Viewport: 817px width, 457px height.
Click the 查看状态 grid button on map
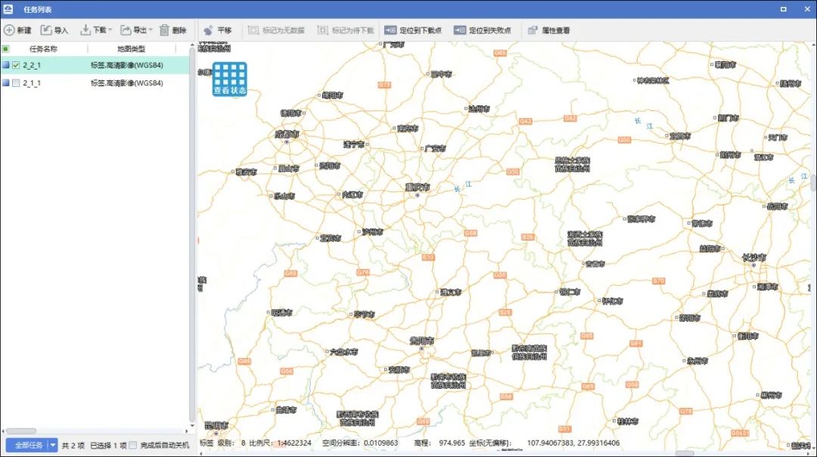229,79
